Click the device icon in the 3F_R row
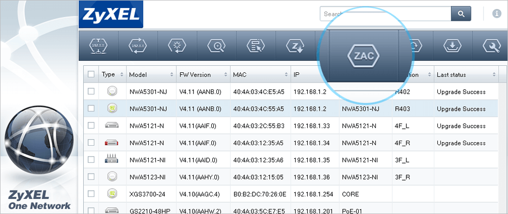Image resolution: width=508 pixels, height=214 pixels. pyautogui.click(x=112, y=176)
